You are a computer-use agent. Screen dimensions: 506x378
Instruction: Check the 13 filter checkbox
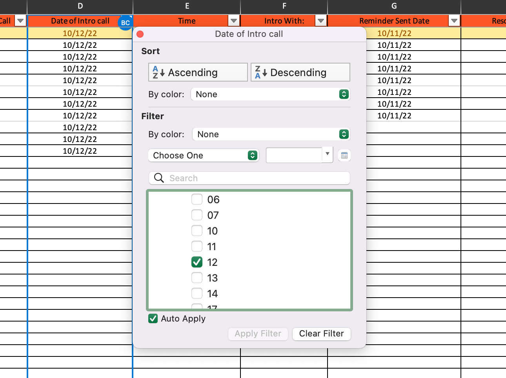point(197,278)
